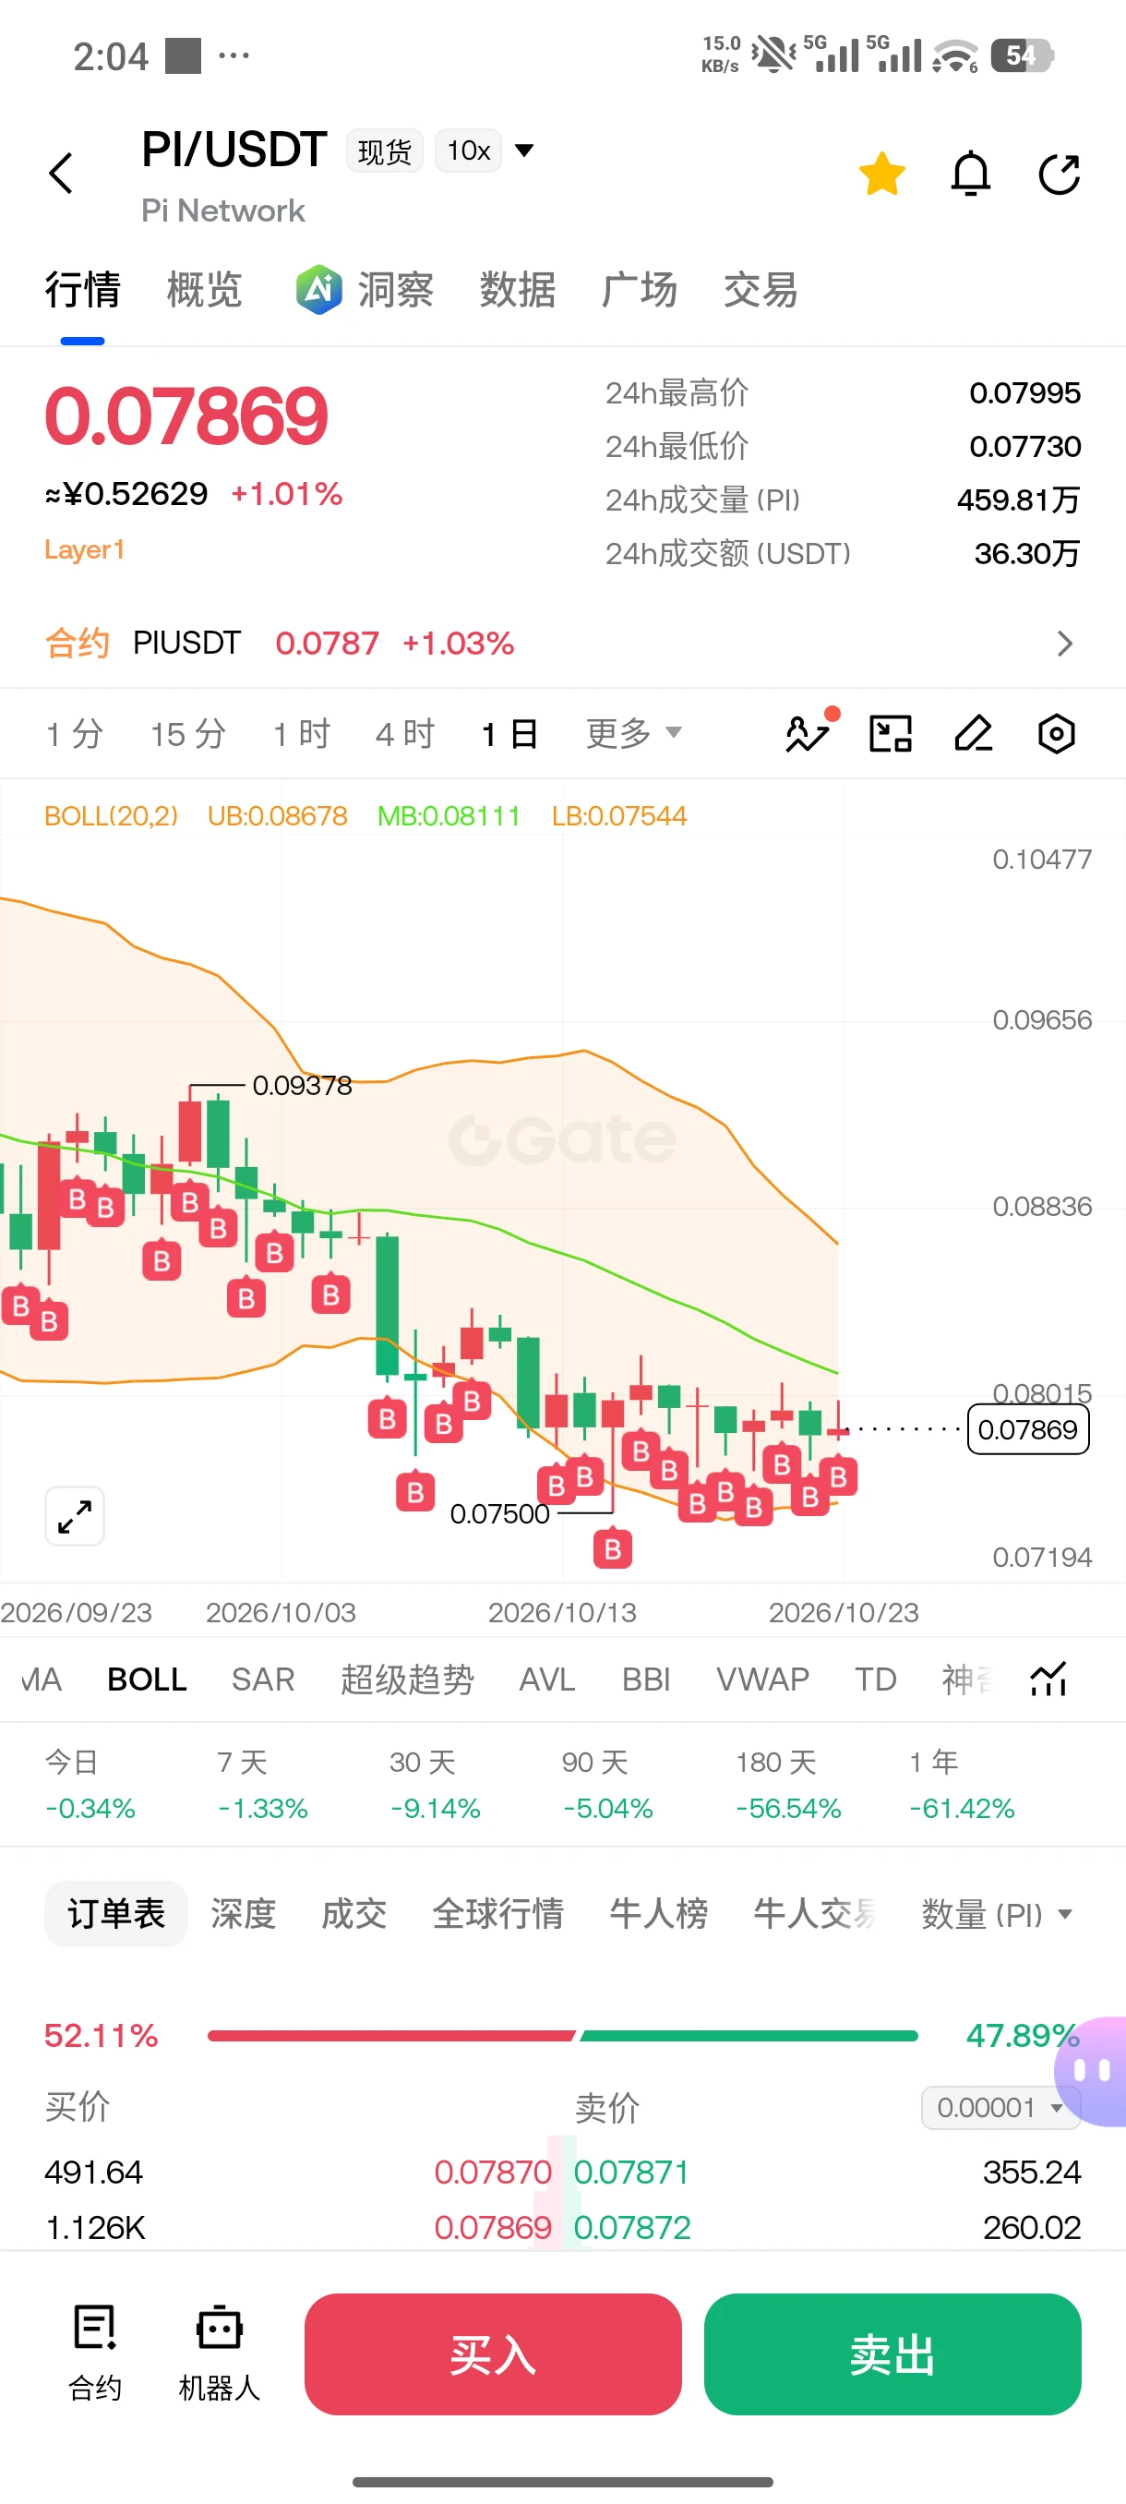Expand the 数量 (PI) unit dropdown
Image resolution: width=1126 pixels, height=2504 pixels.
pos(997,1914)
